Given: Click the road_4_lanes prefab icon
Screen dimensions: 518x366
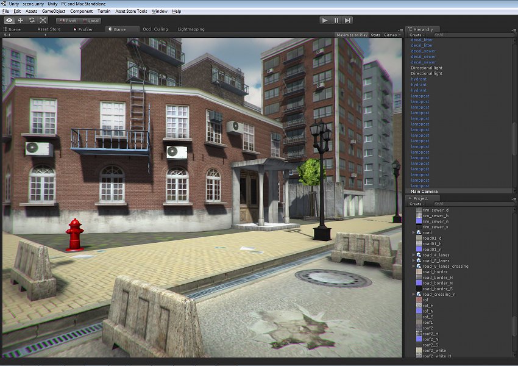Looking at the screenshot, I should point(419,255).
